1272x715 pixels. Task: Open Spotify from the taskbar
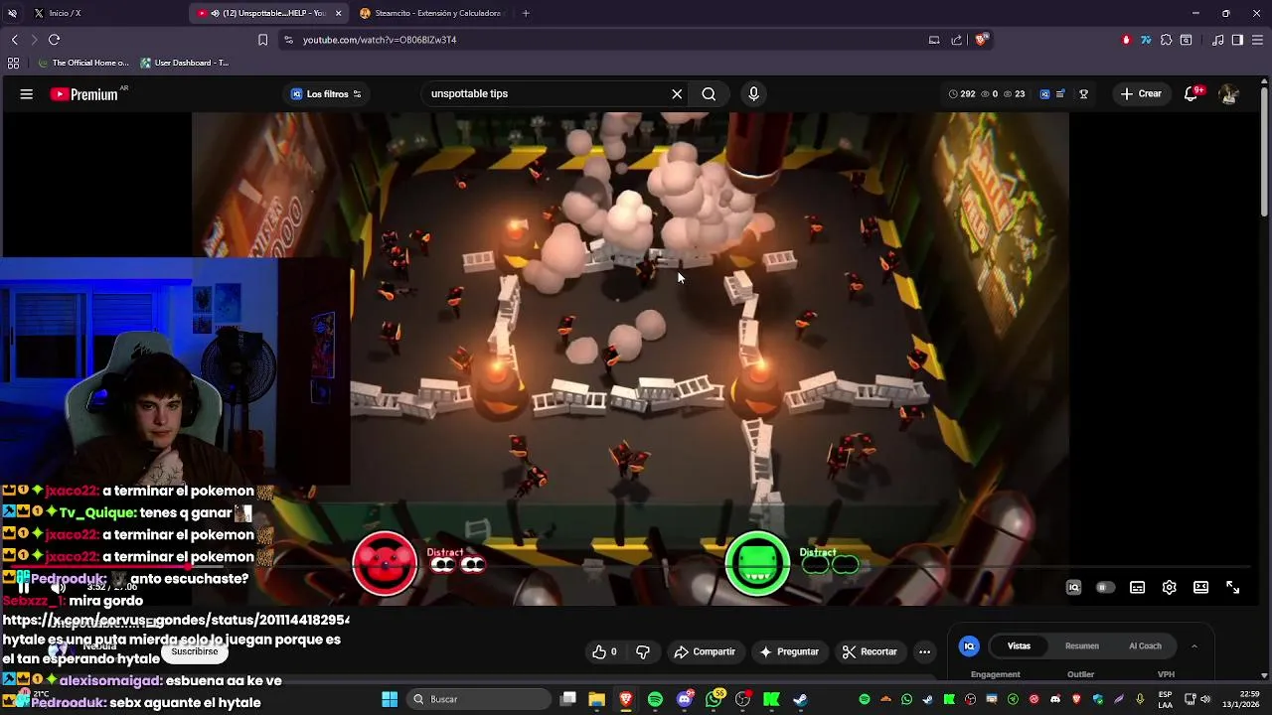pos(655,699)
